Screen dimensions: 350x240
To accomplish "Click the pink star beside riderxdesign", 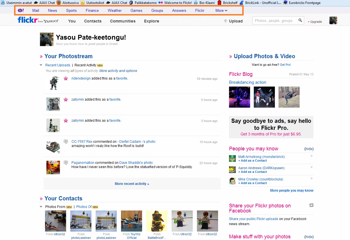I will (x=66, y=78).
